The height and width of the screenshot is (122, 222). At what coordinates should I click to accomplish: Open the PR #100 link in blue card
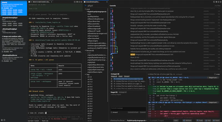(x=6, y=8)
